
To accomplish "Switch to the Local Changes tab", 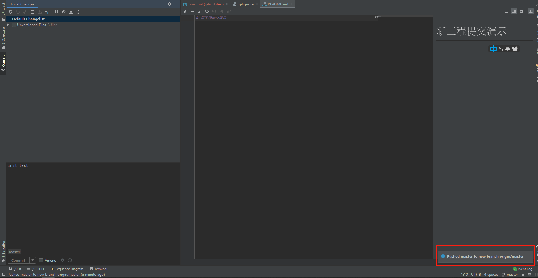I will pos(23,4).
